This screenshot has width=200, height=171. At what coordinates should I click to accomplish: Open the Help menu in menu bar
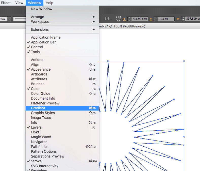pos(49,3)
